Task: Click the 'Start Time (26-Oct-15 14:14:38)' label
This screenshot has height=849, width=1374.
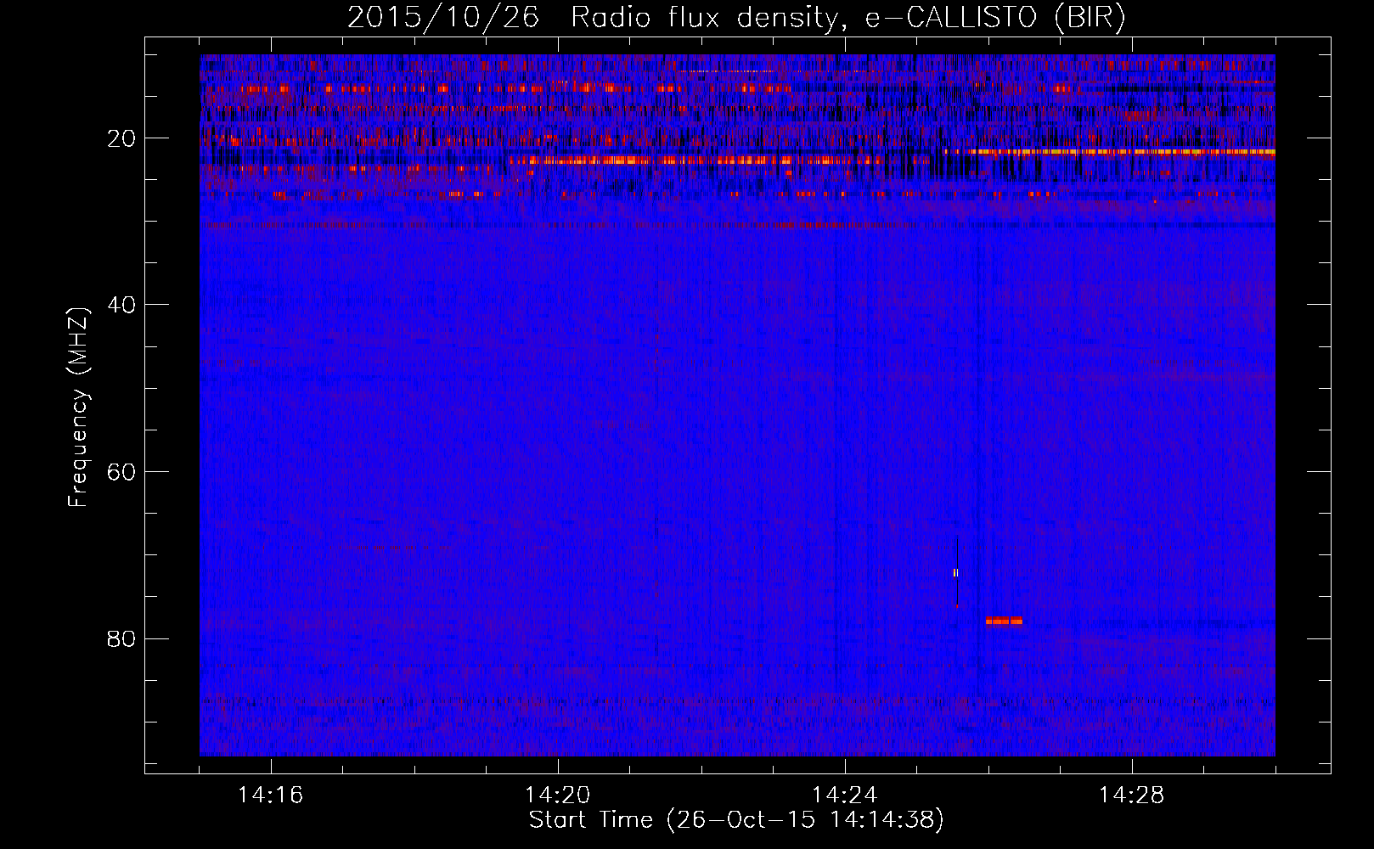Action: pos(736,820)
